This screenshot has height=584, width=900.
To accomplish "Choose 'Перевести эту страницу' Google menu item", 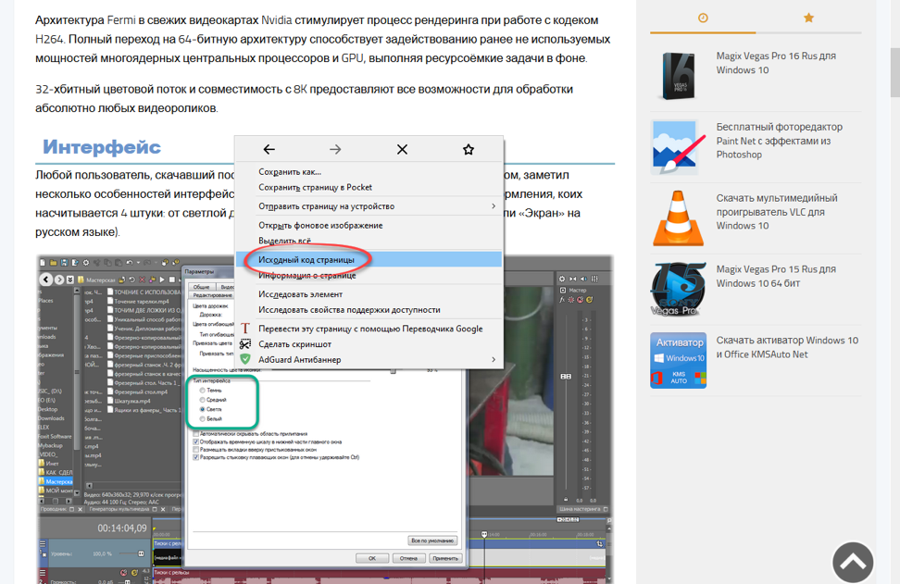I will [x=369, y=329].
